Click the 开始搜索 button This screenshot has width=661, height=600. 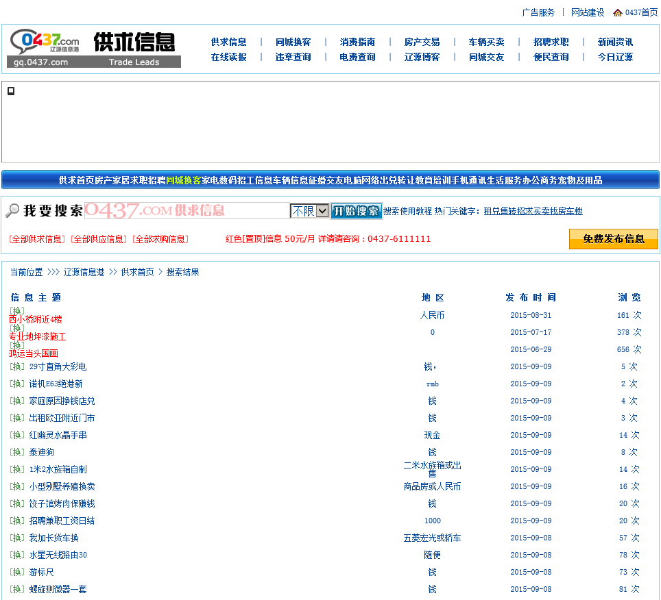356,210
